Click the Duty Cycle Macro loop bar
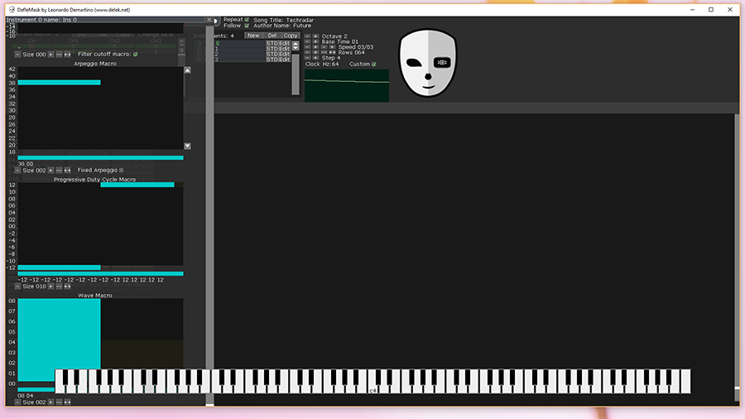The width and height of the screenshot is (745, 419). [x=100, y=273]
